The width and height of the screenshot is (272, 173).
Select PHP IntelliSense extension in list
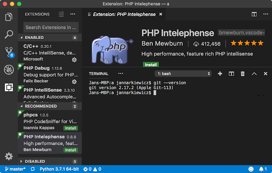click(x=50, y=93)
